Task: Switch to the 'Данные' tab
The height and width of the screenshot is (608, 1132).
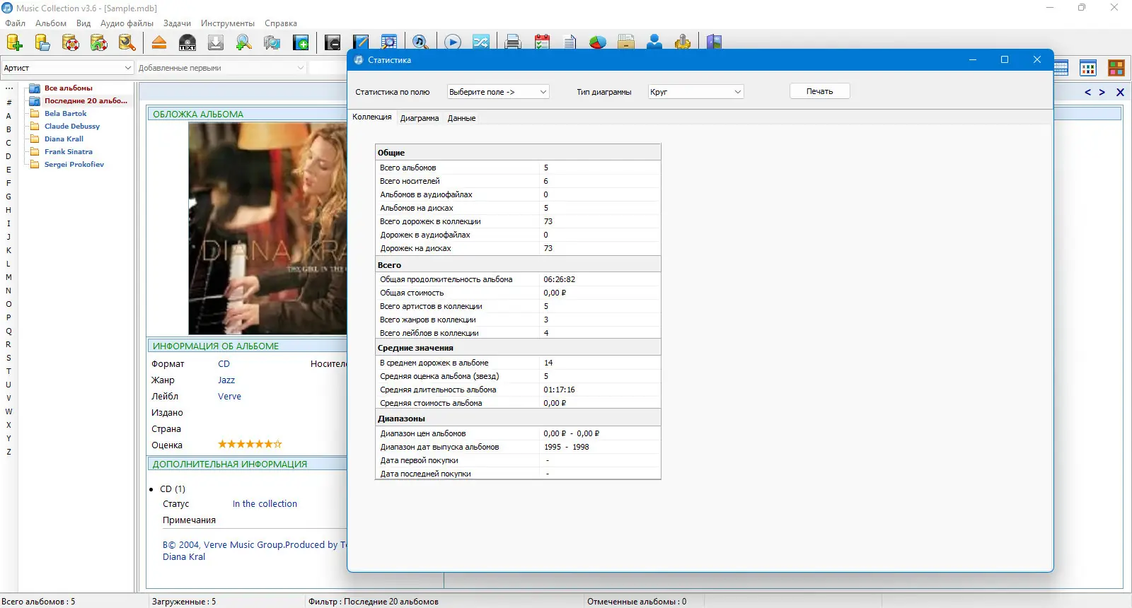Action: tap(461, 118)
